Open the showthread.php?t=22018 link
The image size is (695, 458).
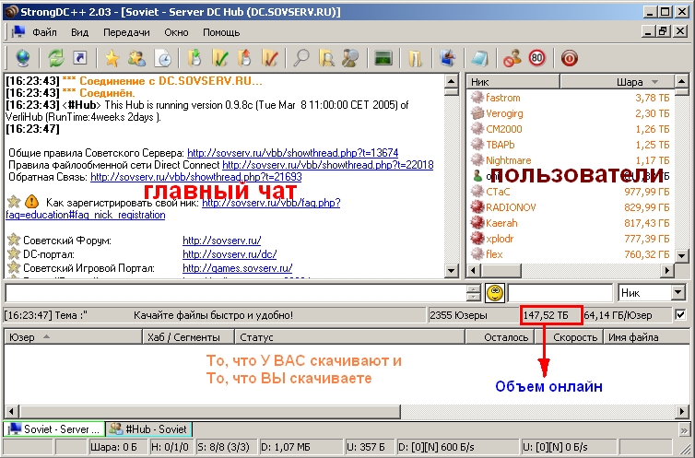point(327,165)
